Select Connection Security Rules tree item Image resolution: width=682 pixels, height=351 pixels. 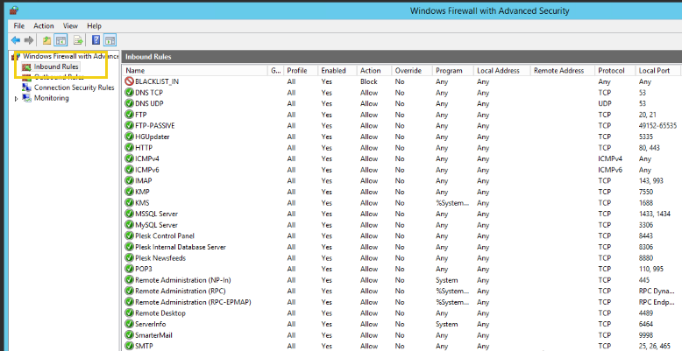click(75, 88)
